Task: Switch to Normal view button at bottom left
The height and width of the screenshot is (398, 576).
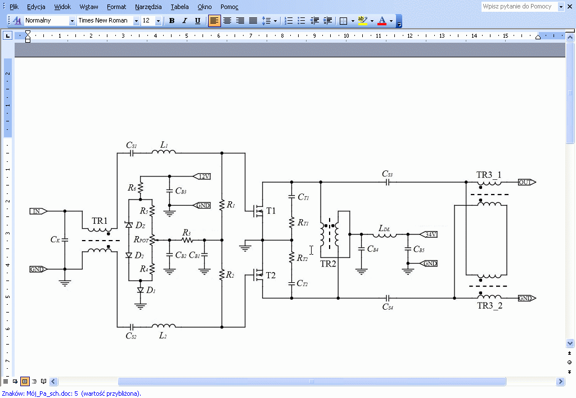Action: [6, 381]
